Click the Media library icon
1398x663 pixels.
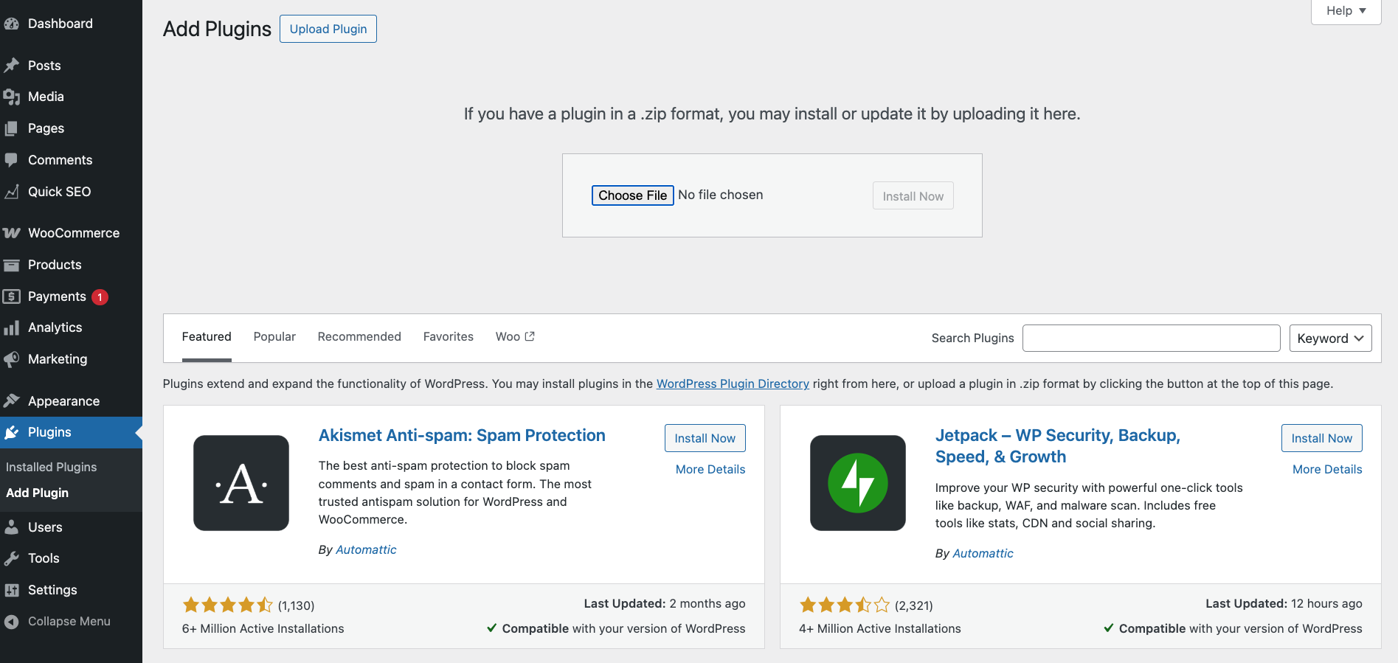(11, 97)
